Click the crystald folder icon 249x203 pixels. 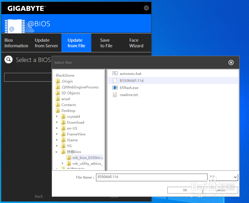click(x=63, y=116)
